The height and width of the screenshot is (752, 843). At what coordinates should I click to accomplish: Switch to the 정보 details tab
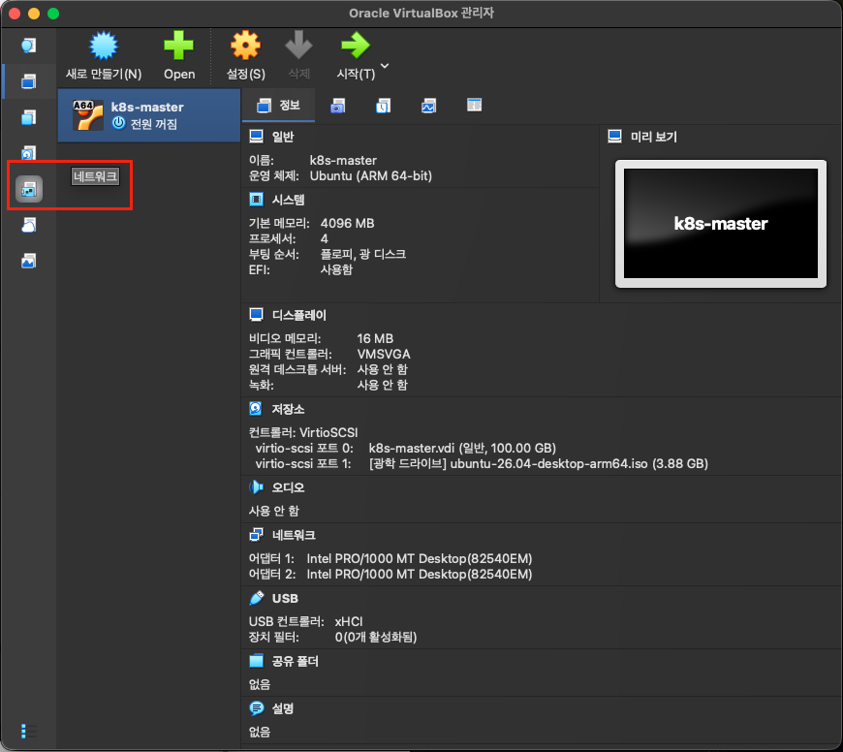tap(278, 106)
